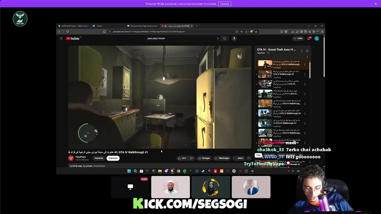Open options for first playlist video
This screenshot has width=381, height=214.
coord(305,64)
